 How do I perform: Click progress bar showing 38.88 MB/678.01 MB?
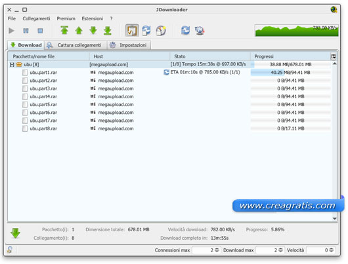coord(290,64)
